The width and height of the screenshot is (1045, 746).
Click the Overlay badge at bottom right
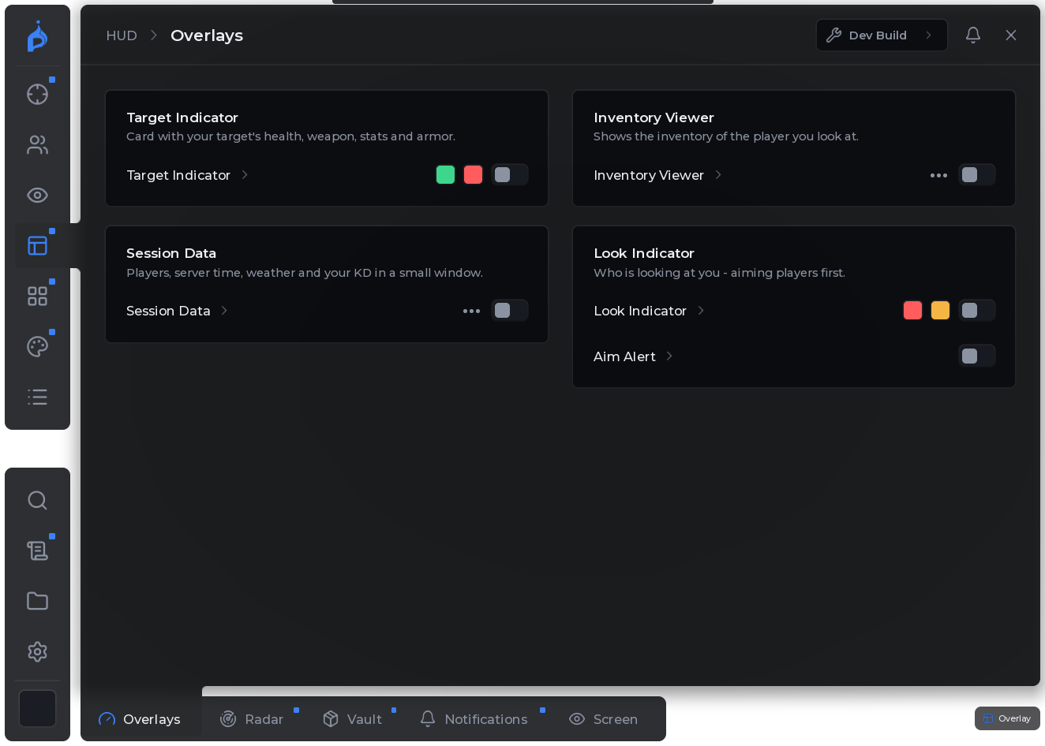[1007, 718]
